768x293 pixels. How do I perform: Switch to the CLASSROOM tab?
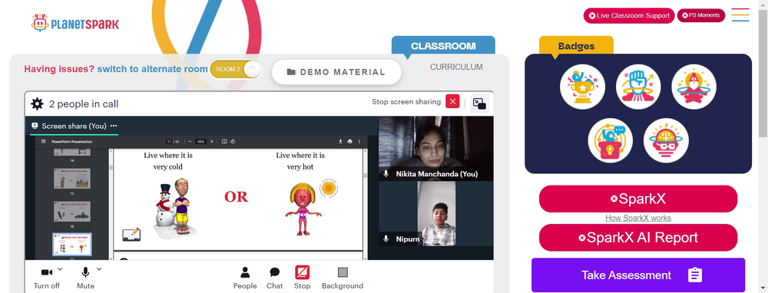(x=443, y=46)
